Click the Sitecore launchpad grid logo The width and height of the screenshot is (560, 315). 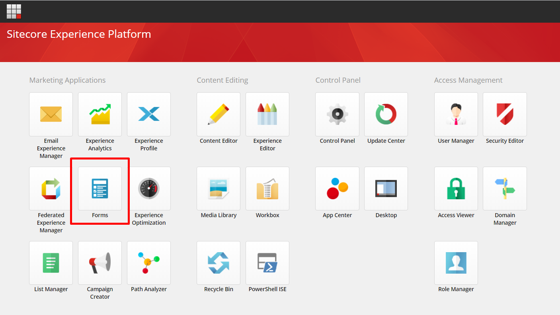[x=14, y=12]
